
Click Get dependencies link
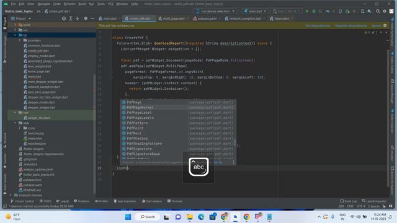pos(318,25)
